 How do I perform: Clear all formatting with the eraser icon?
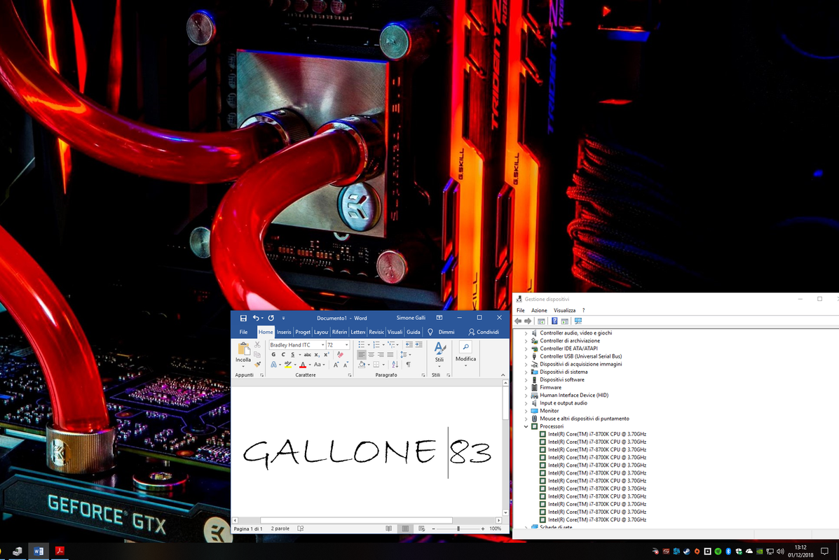(x=341, y=354)
